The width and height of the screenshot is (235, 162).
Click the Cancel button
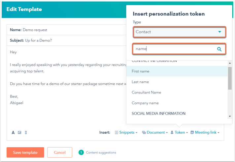point(60,152)
